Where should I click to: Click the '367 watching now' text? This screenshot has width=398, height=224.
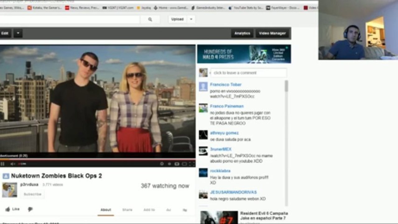click(165, 186)
